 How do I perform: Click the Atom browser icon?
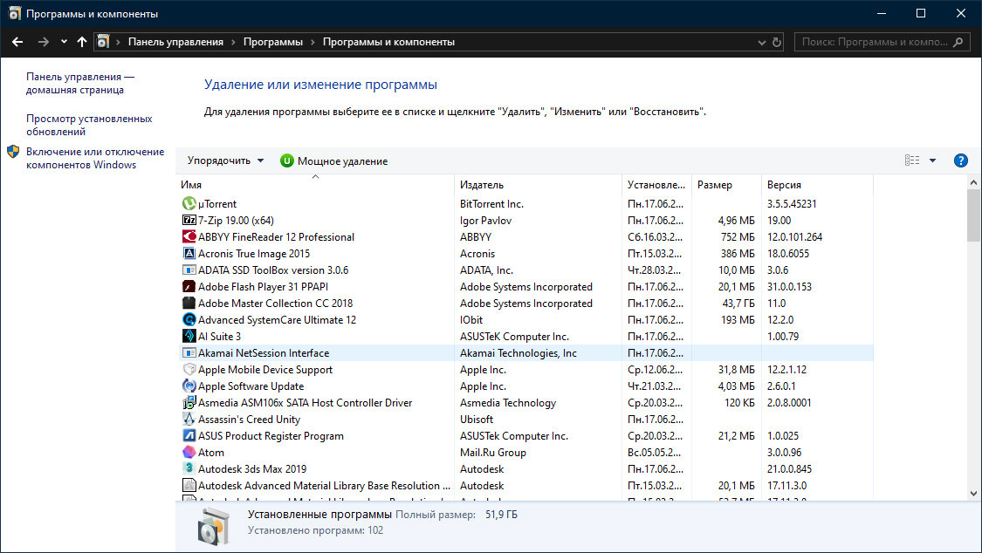click(189, 453)
